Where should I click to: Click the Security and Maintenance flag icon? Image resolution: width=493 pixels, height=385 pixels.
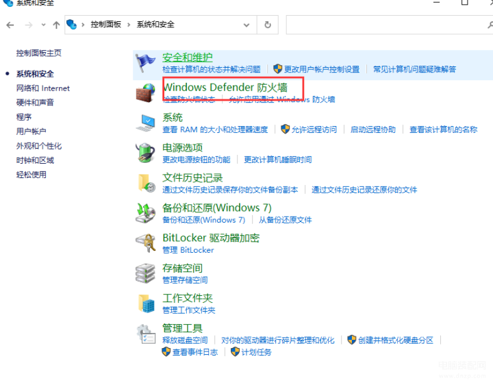[145, 63]
